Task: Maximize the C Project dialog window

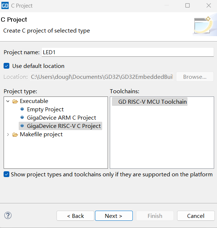Action: [187, 6]
